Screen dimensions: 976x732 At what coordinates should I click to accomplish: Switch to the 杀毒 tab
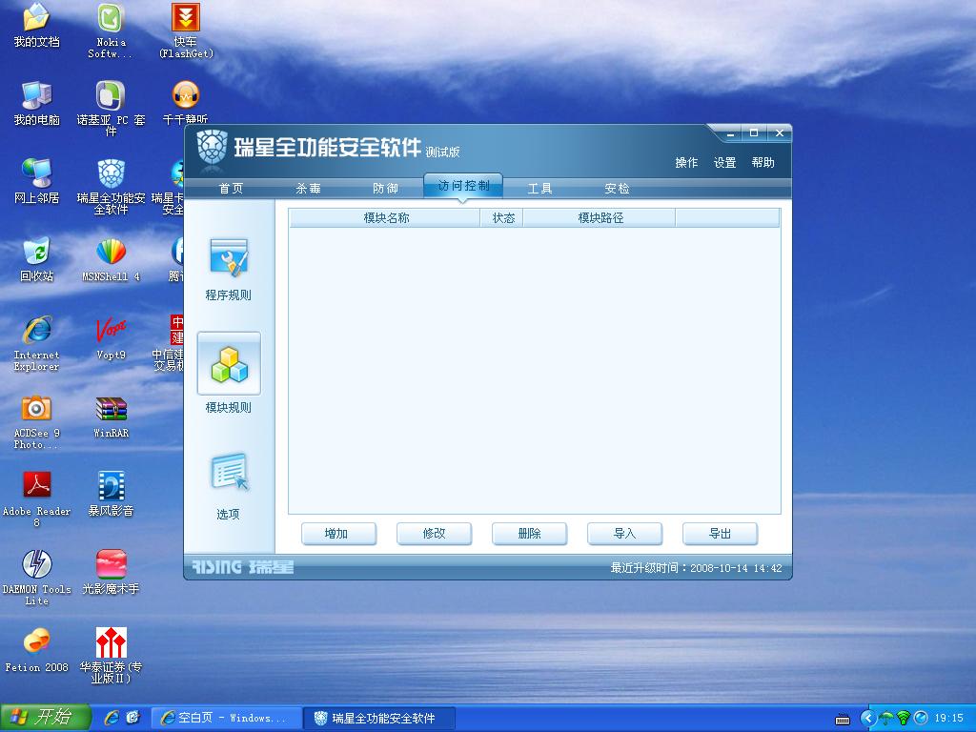tap(308, 189)
